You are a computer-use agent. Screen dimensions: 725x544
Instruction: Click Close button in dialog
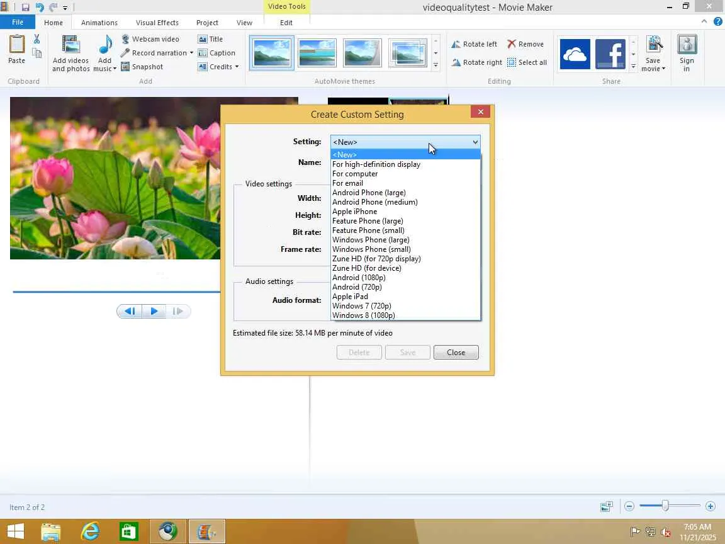point(456,353)
